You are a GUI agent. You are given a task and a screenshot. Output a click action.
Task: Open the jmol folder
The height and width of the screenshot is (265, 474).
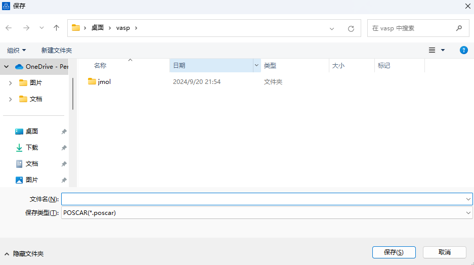pyautogui.click(x=104, y=81)
